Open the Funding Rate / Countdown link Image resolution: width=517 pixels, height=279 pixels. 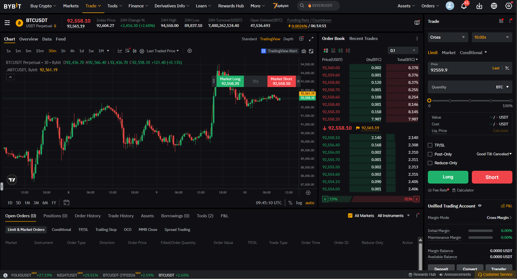coord(309,20)
